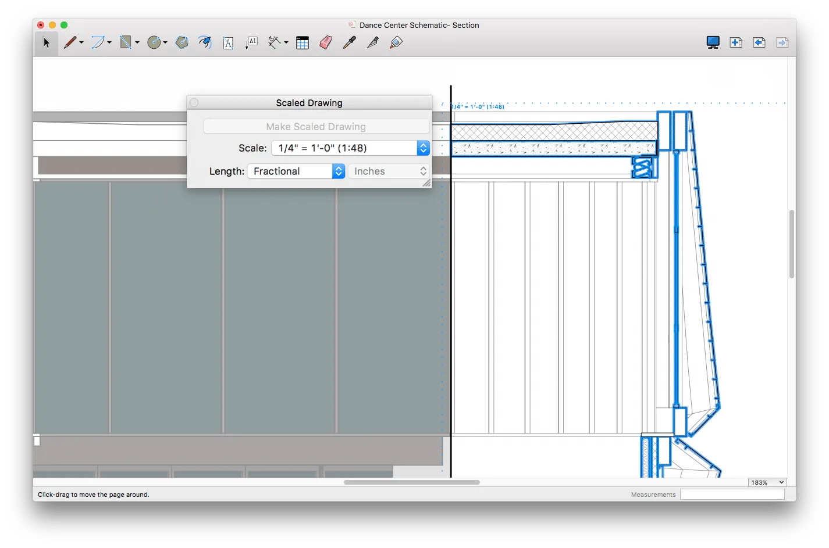Choose the Line pencil tool

[70, 42]
